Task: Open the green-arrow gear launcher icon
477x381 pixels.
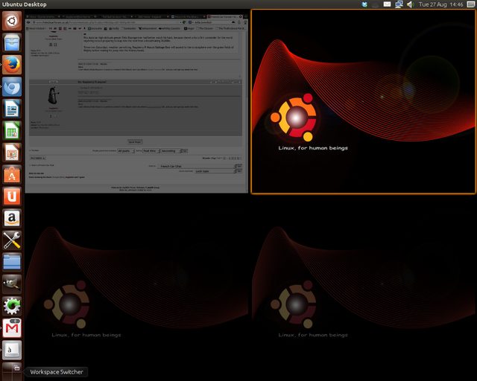Action: [12, 306]
